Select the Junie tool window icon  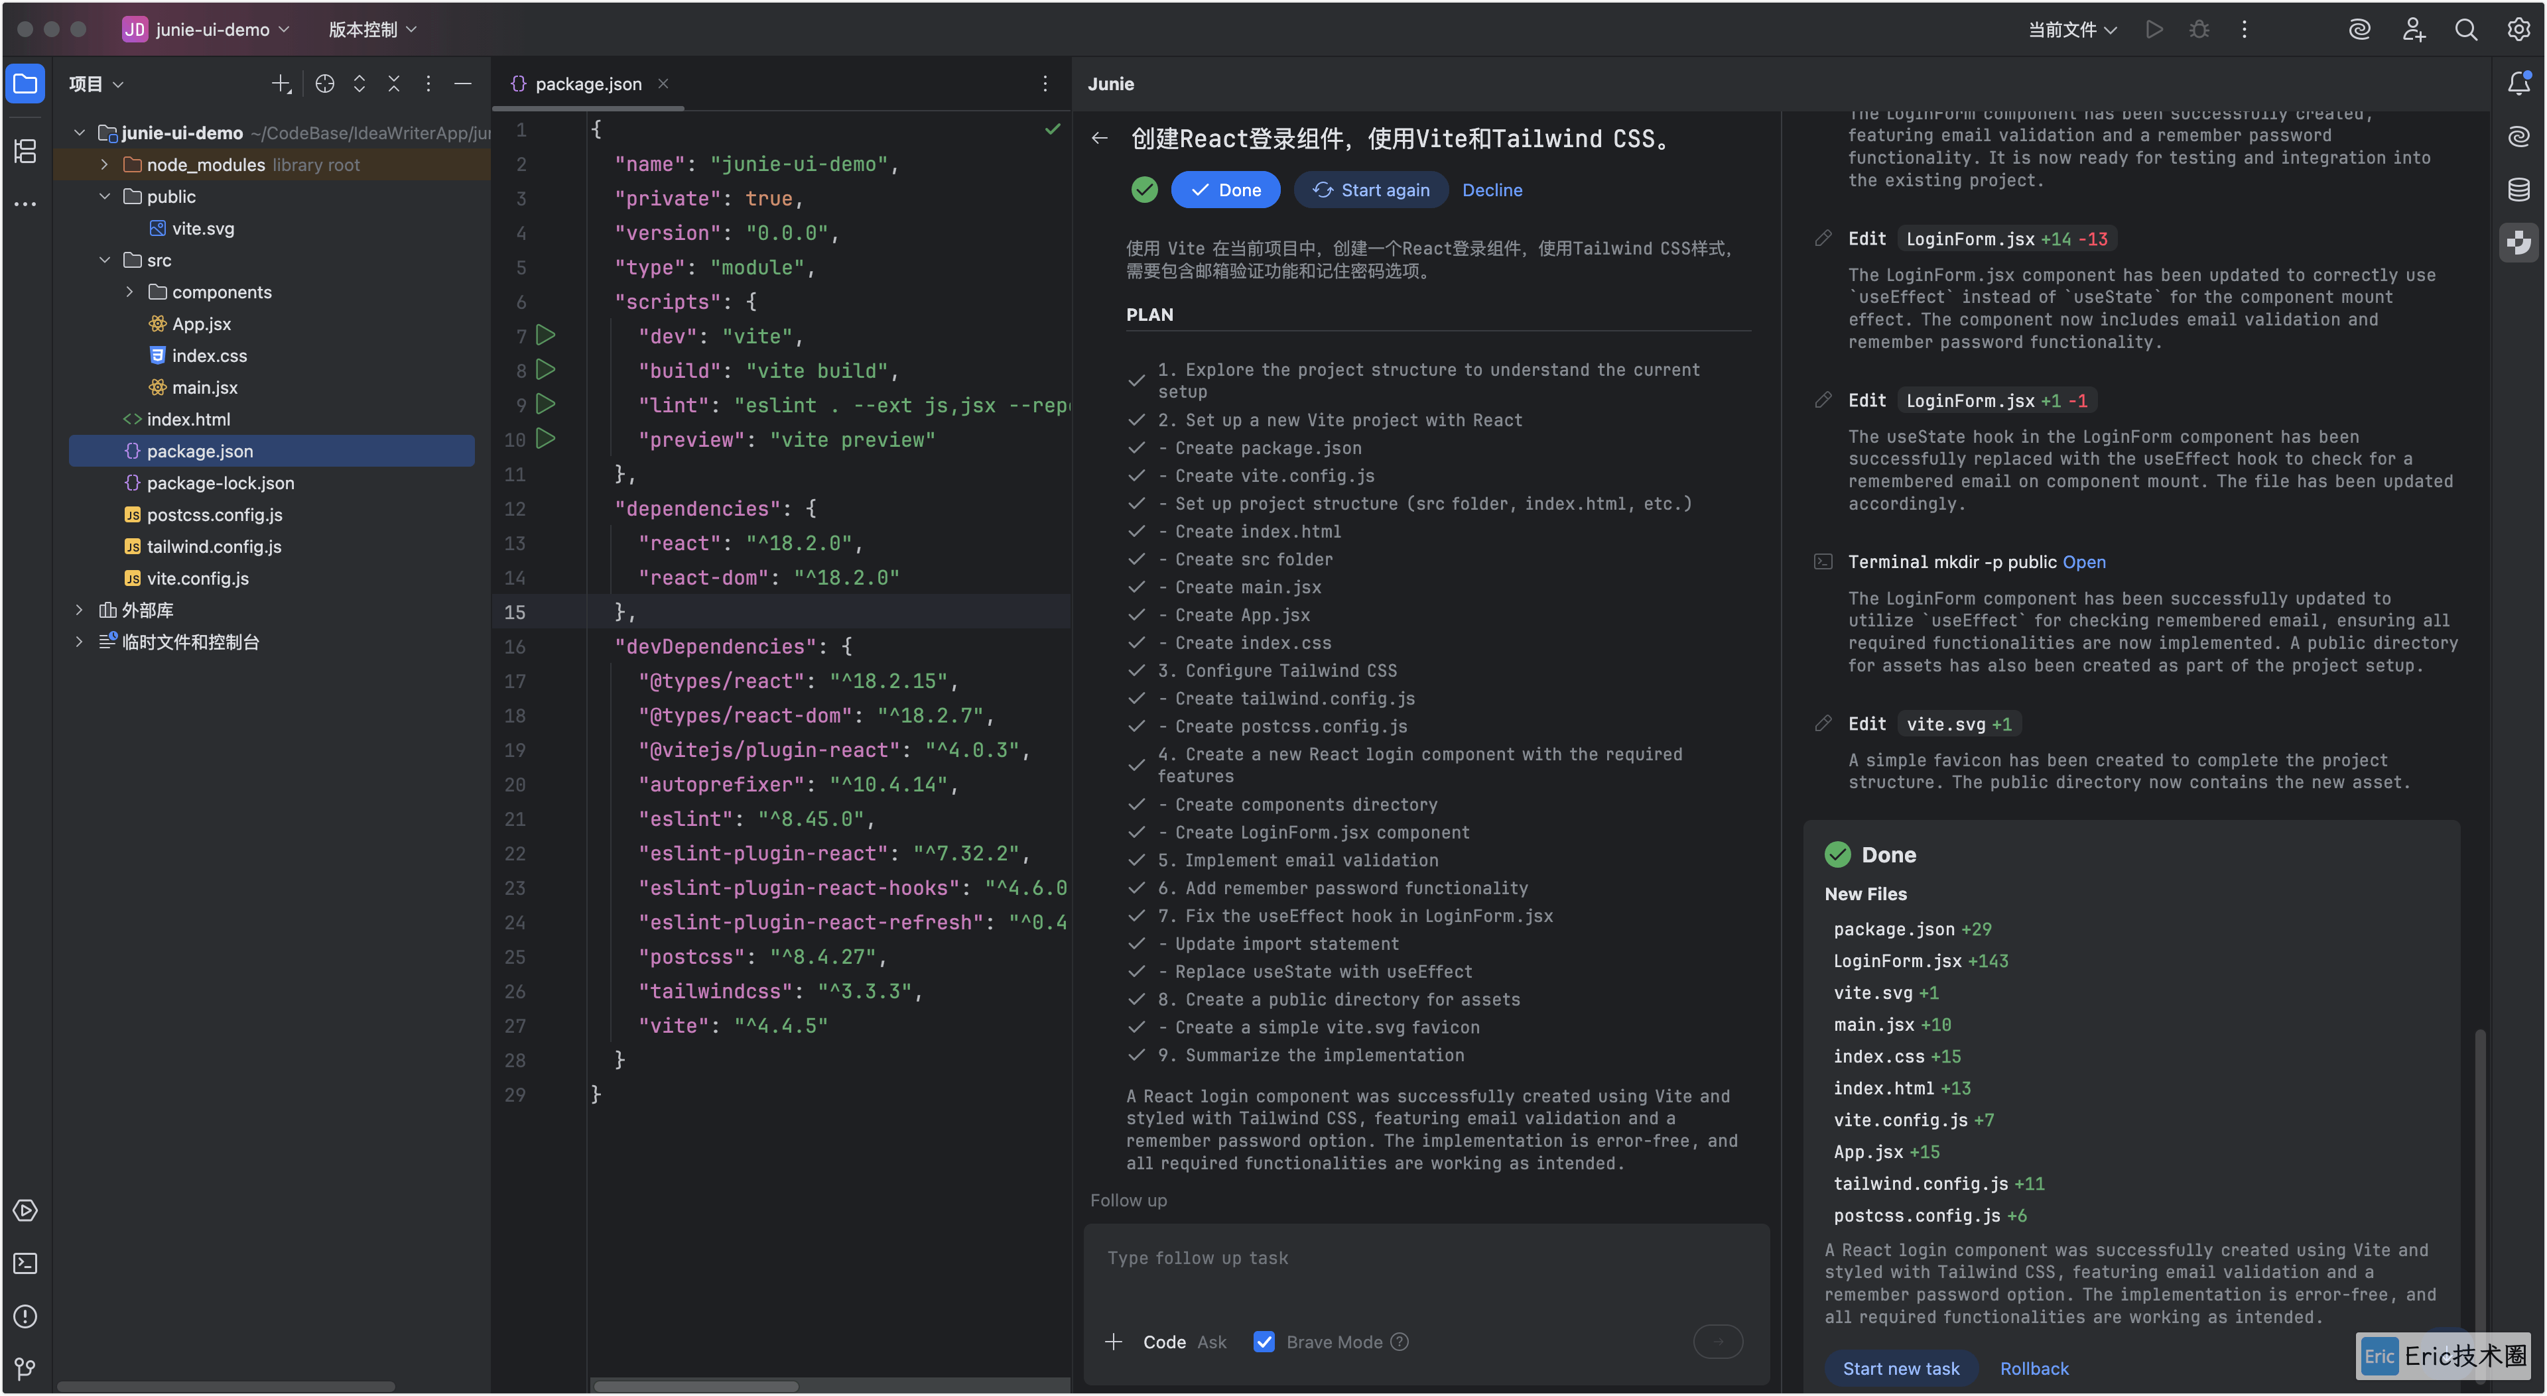[x=2518, y=242]
